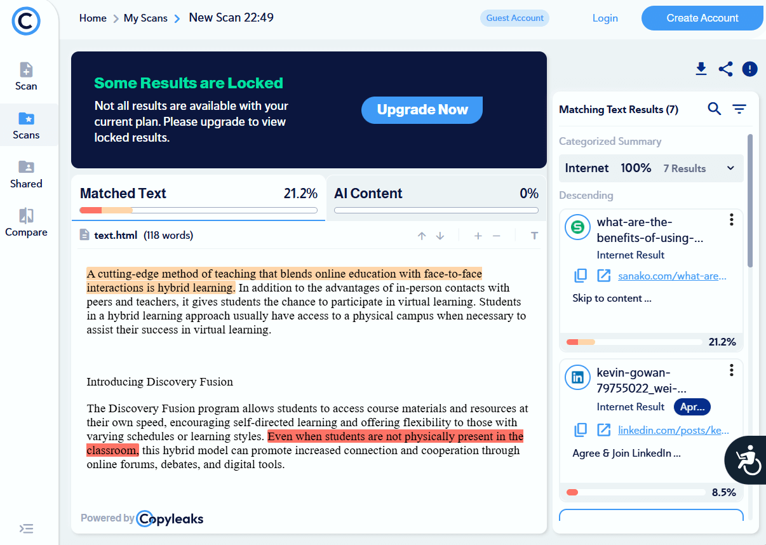Click the Copyleaks logo icon
The image size is (766, 545).
[26, 21]
